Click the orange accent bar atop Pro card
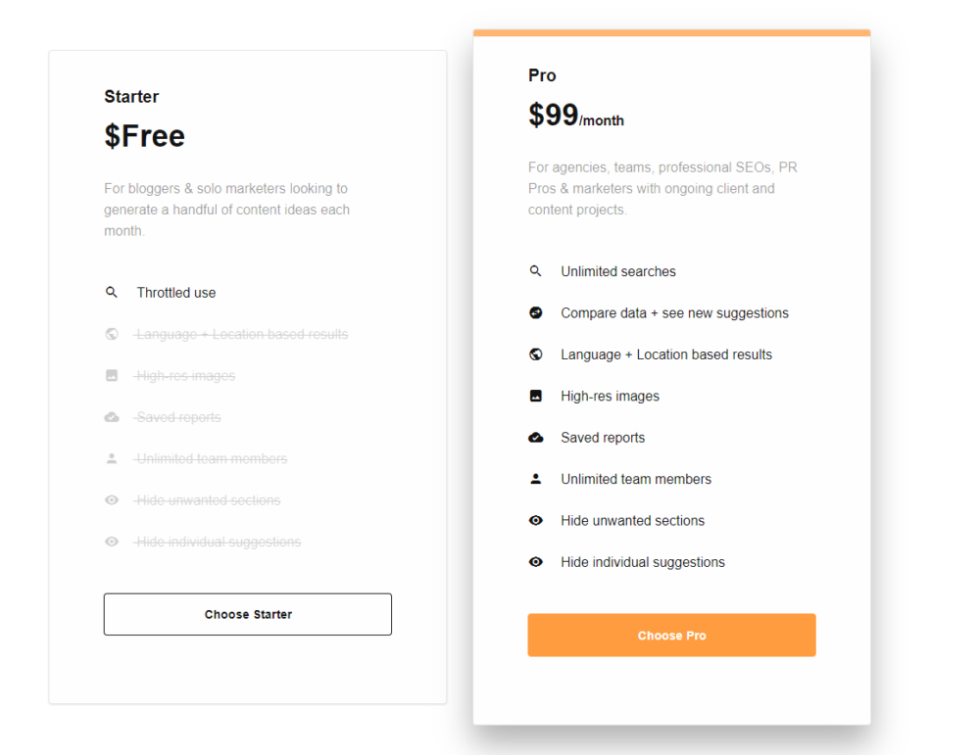This screenshot has width=980, height=755. 671,32
